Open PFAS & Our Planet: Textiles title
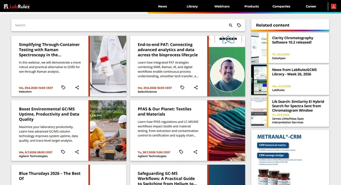Viewport: 341px width, 185px height. click(x=164, y=111)
